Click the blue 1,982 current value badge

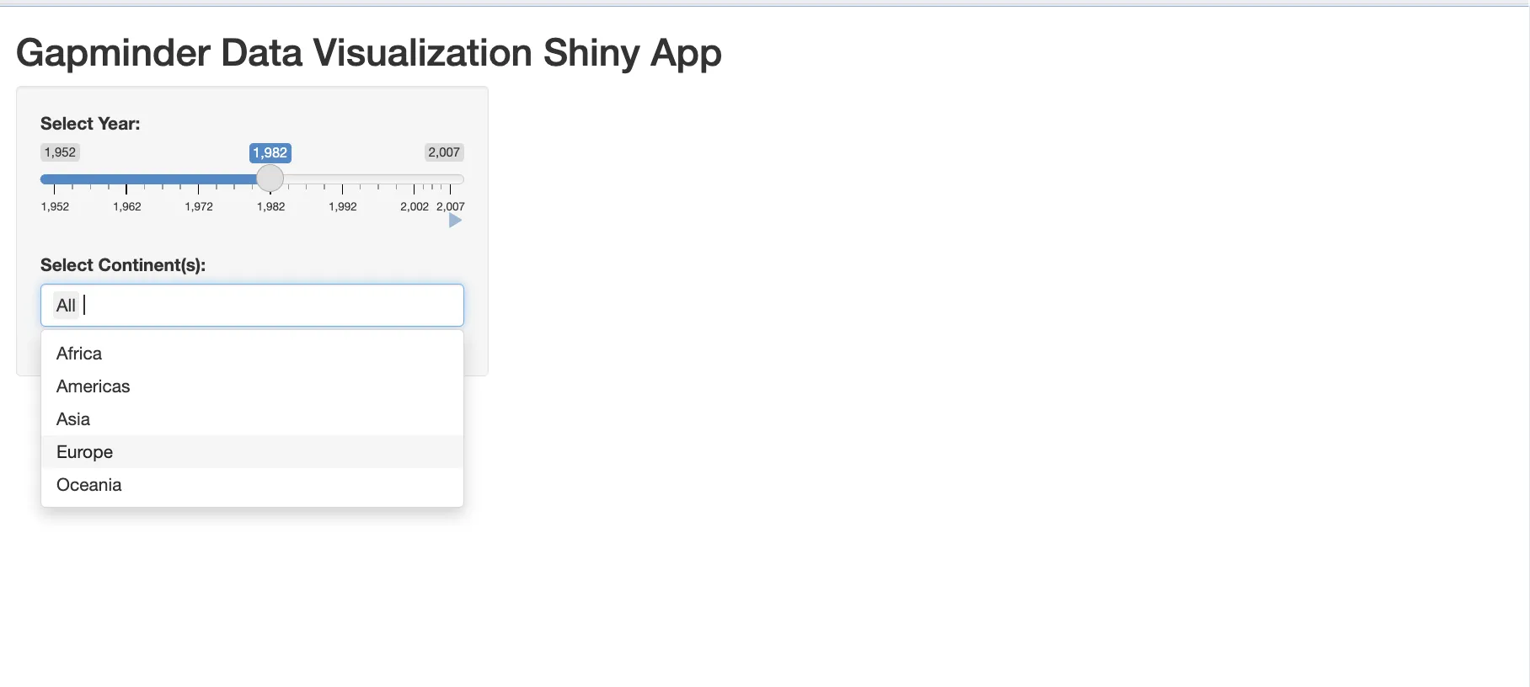270,152
